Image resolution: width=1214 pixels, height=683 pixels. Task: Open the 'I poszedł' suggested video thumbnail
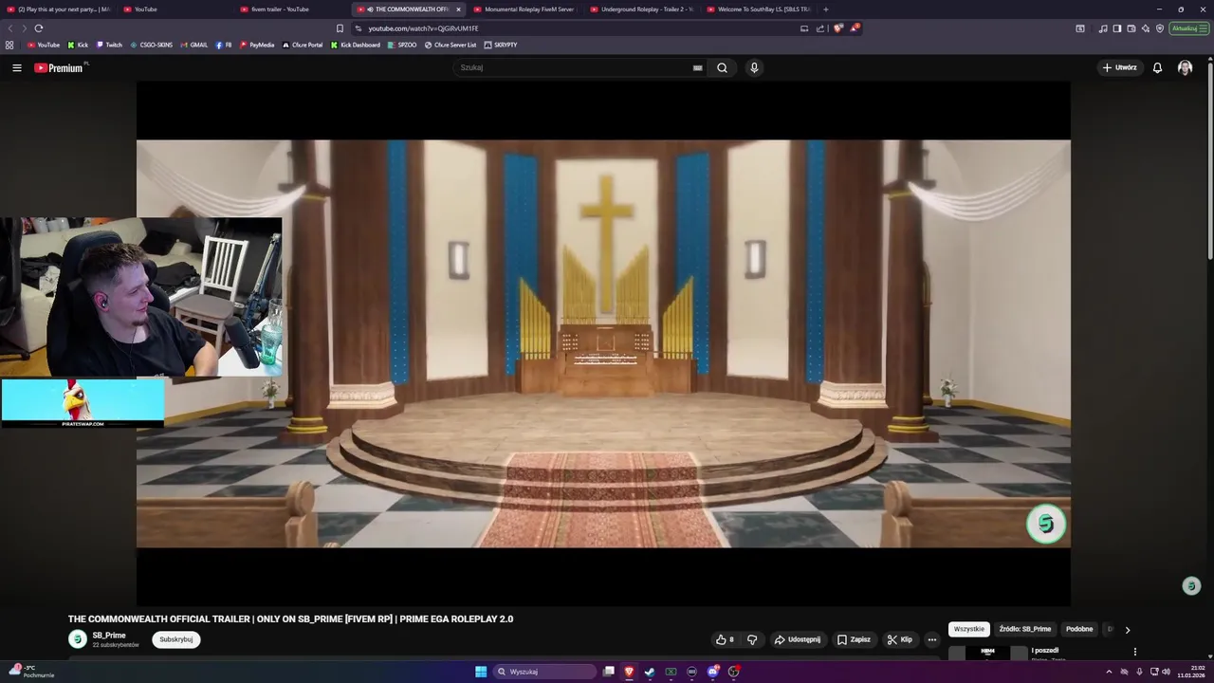pyautogui.click(x=988, y=653)
